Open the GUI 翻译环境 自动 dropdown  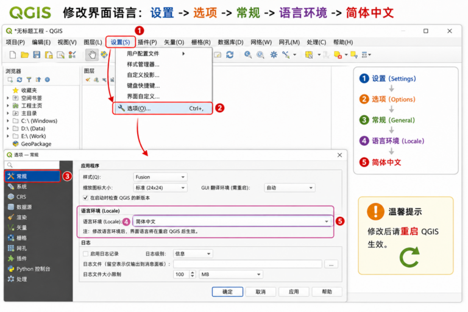pos(289,188)
